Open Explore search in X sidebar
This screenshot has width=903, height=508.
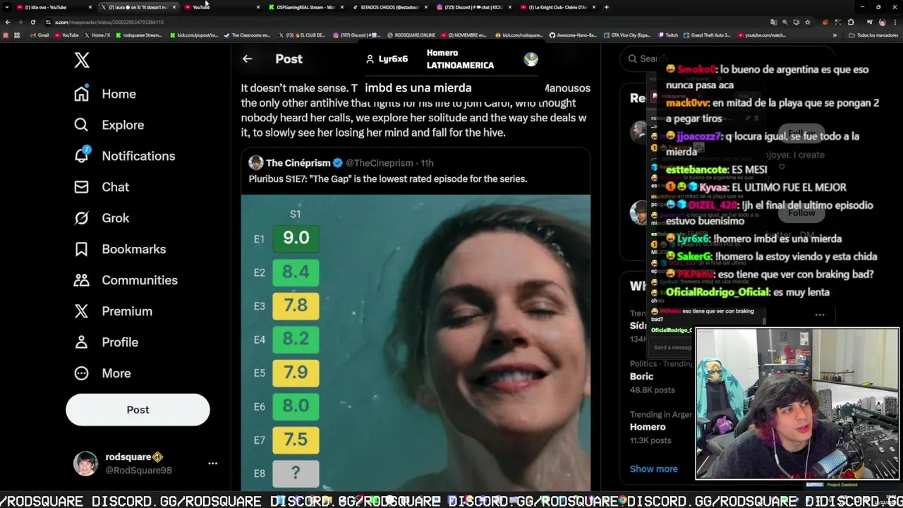click(x=109, y=125)
